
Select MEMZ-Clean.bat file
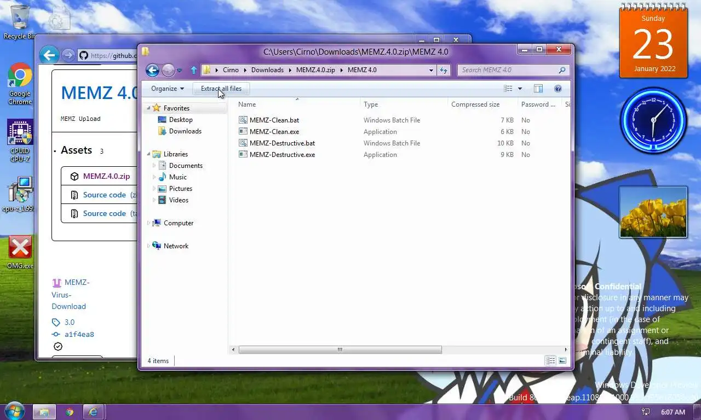click(274, 120)
